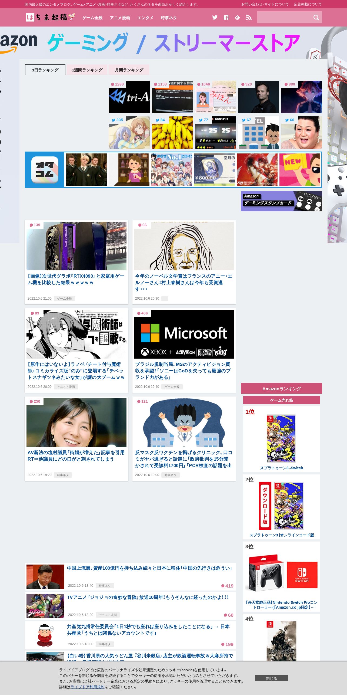This screenshot has width=347, height=695.
Task: Open hotel thumbnail with 67 tweets
Action: pos(259,133)
